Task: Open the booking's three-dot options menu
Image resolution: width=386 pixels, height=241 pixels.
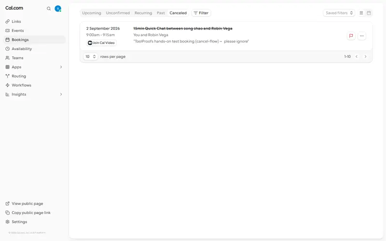Action: coord(361,36)
